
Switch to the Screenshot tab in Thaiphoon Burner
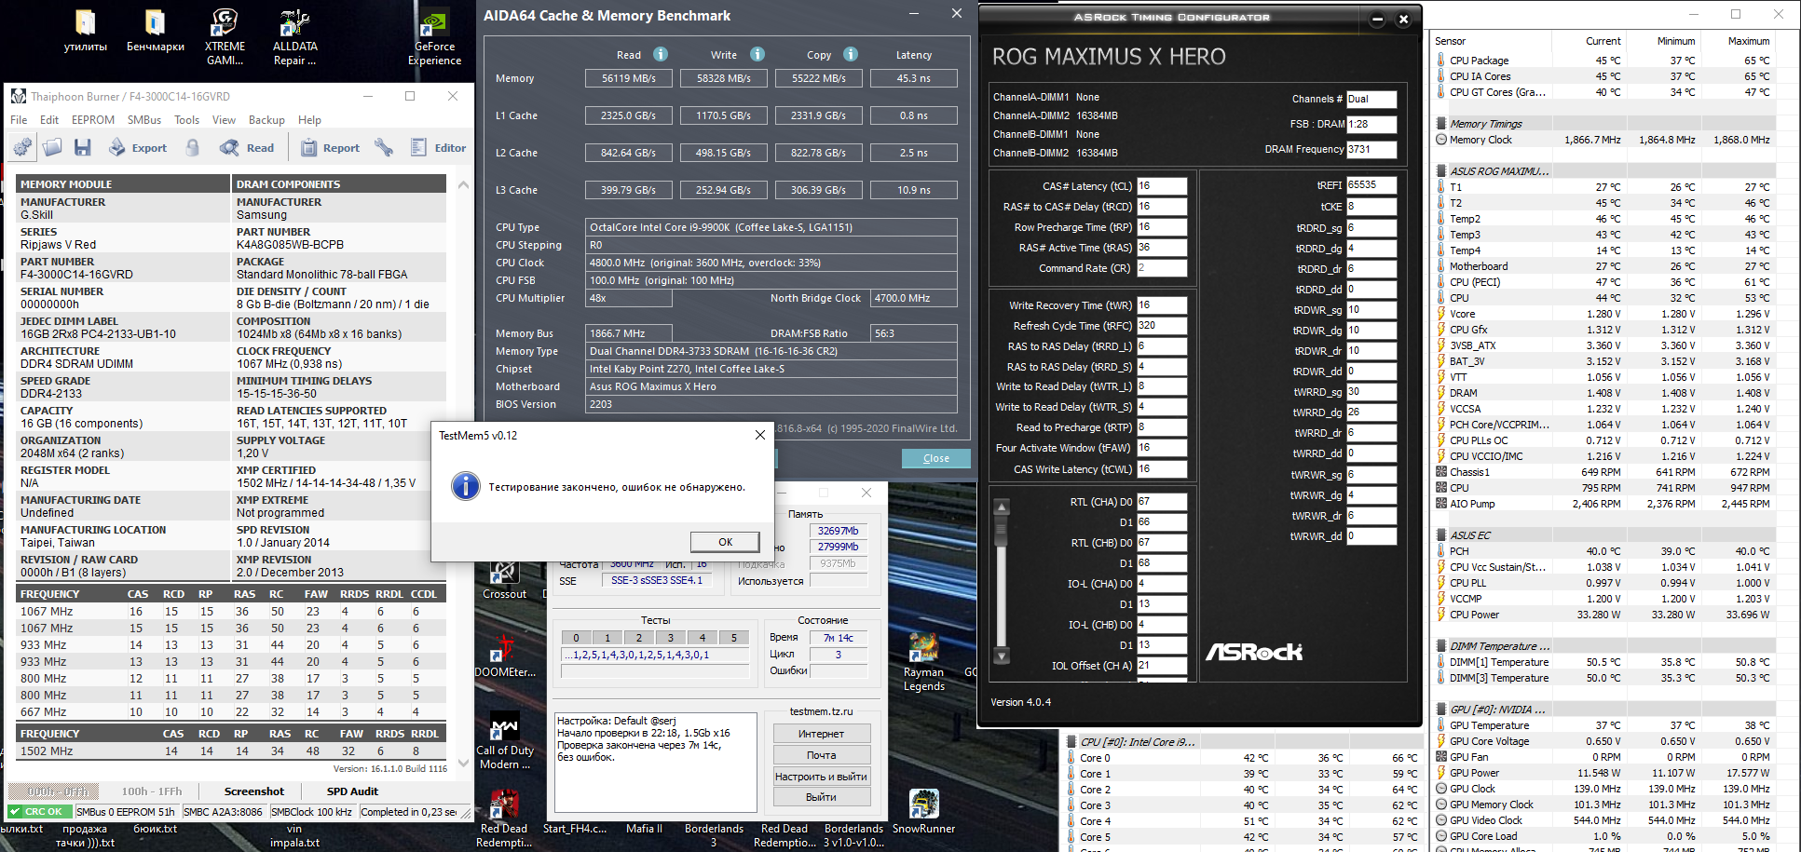coord(254,791)
